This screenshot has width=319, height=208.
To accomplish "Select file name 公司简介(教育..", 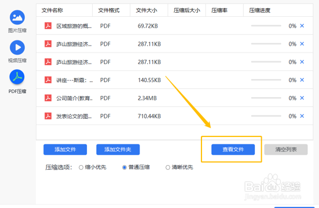I will 75,98.
